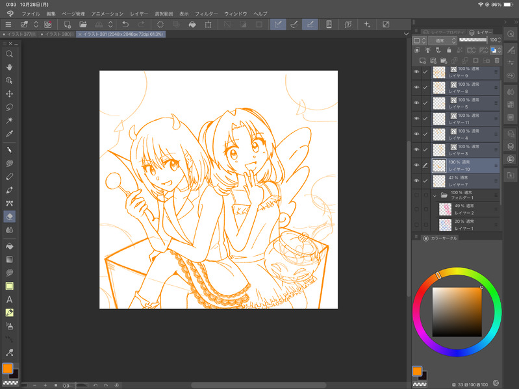Viewport: 519px width, 389px height.
Task: Select the Lasso selection tool
Action: tap(9, 107)
